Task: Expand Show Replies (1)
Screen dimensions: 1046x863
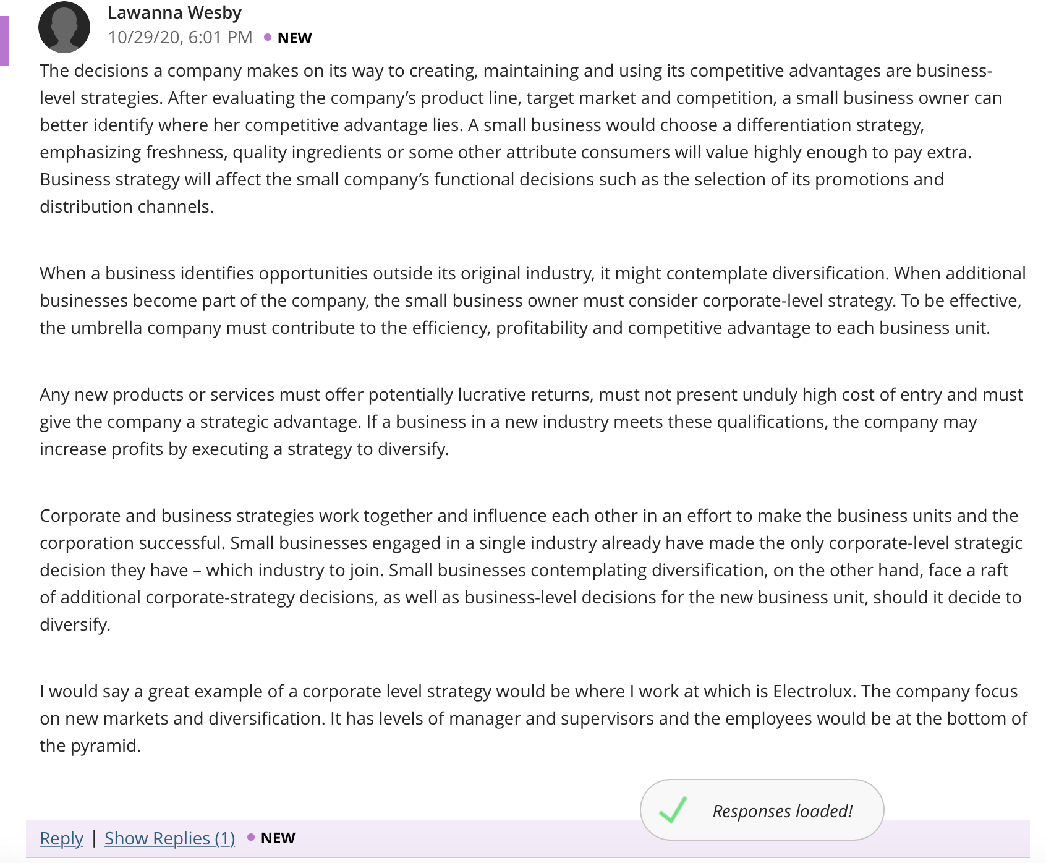Action: pos(169,838)
